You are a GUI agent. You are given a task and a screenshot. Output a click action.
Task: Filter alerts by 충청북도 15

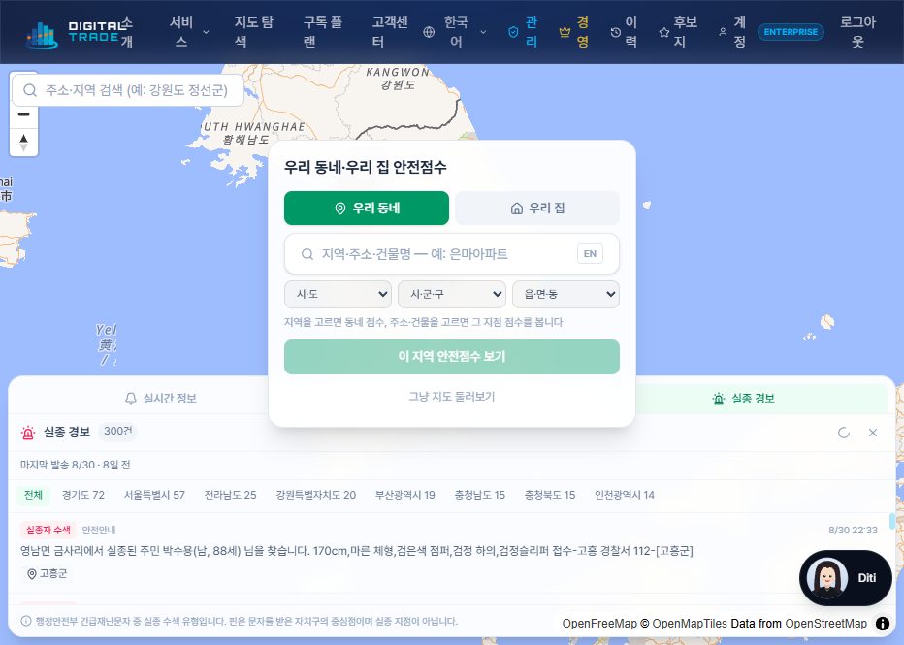(x=550, y=495)
